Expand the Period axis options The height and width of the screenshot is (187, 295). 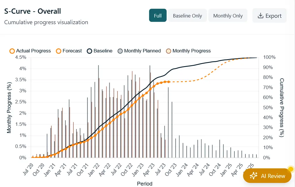[x=144, y=184]
